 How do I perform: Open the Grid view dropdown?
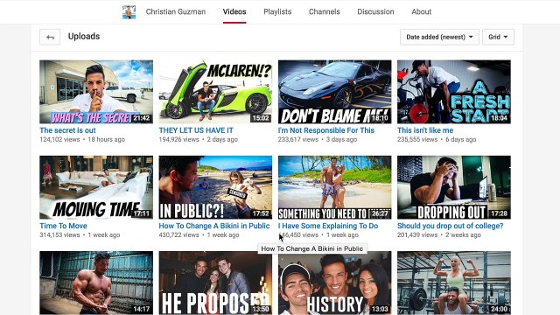point(498,37)
